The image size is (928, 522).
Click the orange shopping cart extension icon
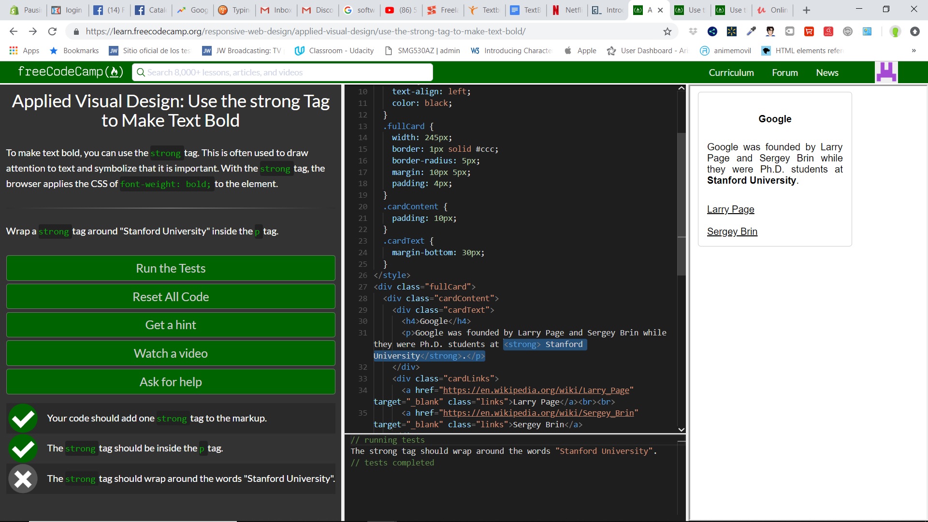click(809, 31)
